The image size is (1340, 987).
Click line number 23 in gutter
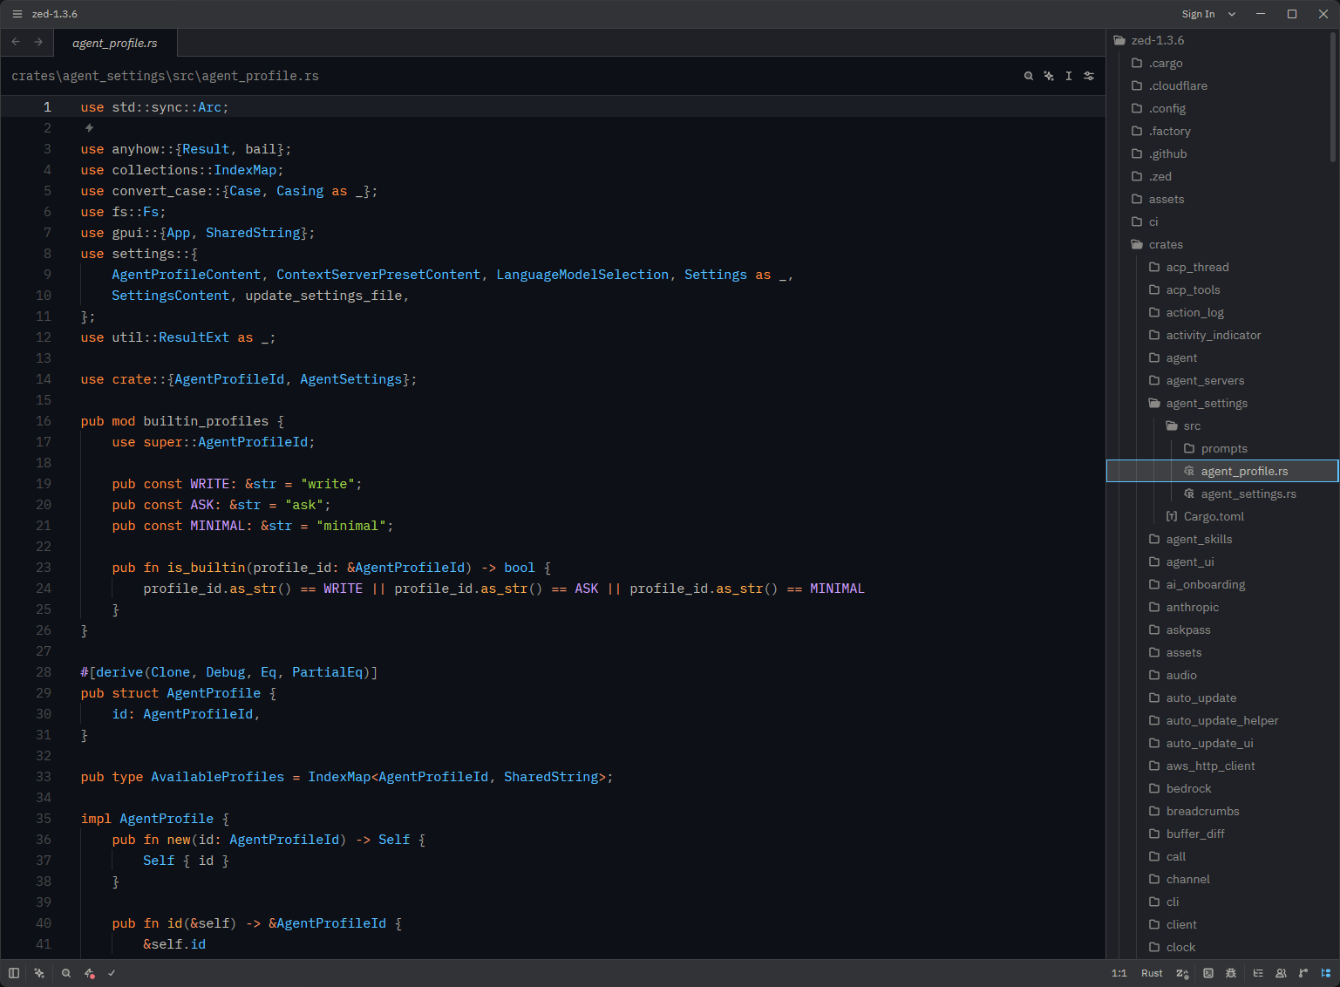click(44, 568)
